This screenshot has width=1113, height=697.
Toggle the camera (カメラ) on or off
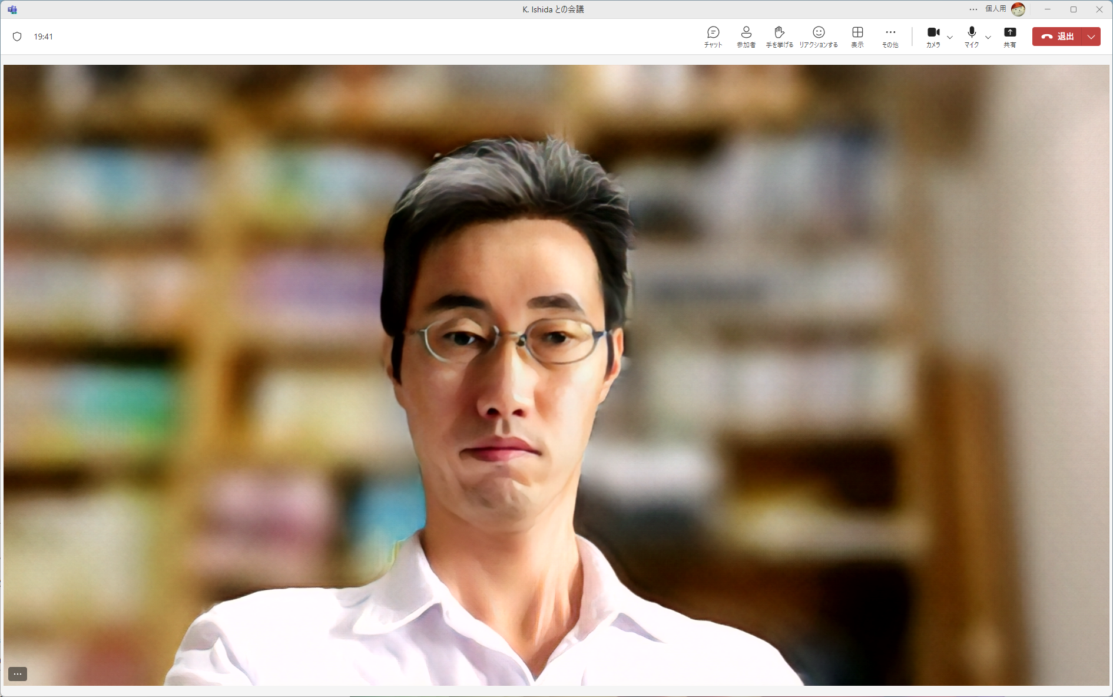pyautogui.click(x=933, y=37)
